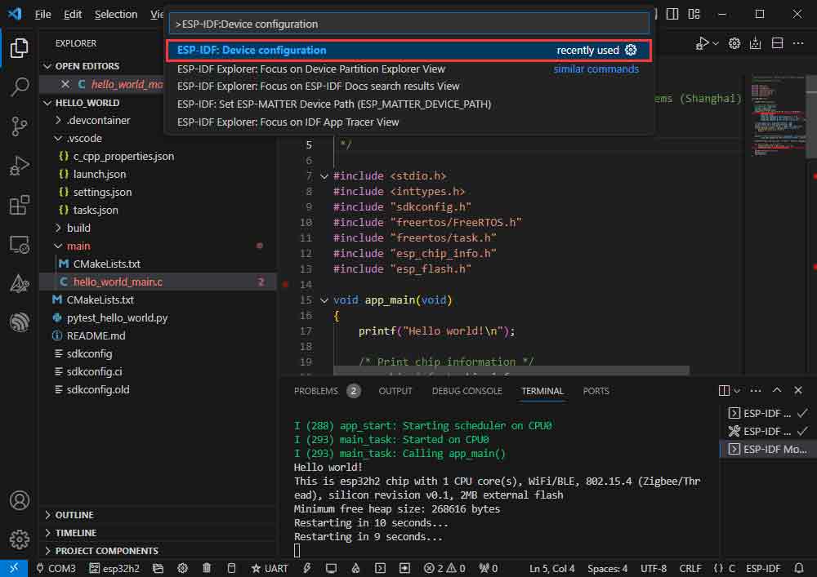Select the ESP-IDF Mo... terminal entry
Viewport: 817px width, 577px height.
[x=767, y=449]
